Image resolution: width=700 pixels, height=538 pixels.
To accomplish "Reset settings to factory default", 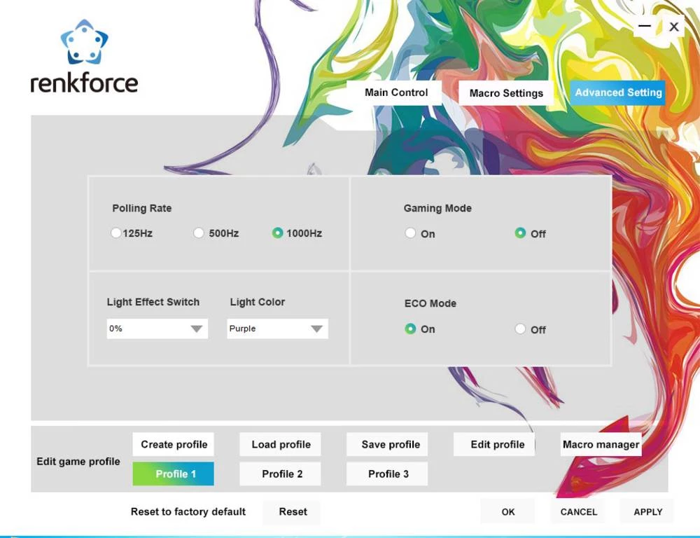I will (293, 511).
